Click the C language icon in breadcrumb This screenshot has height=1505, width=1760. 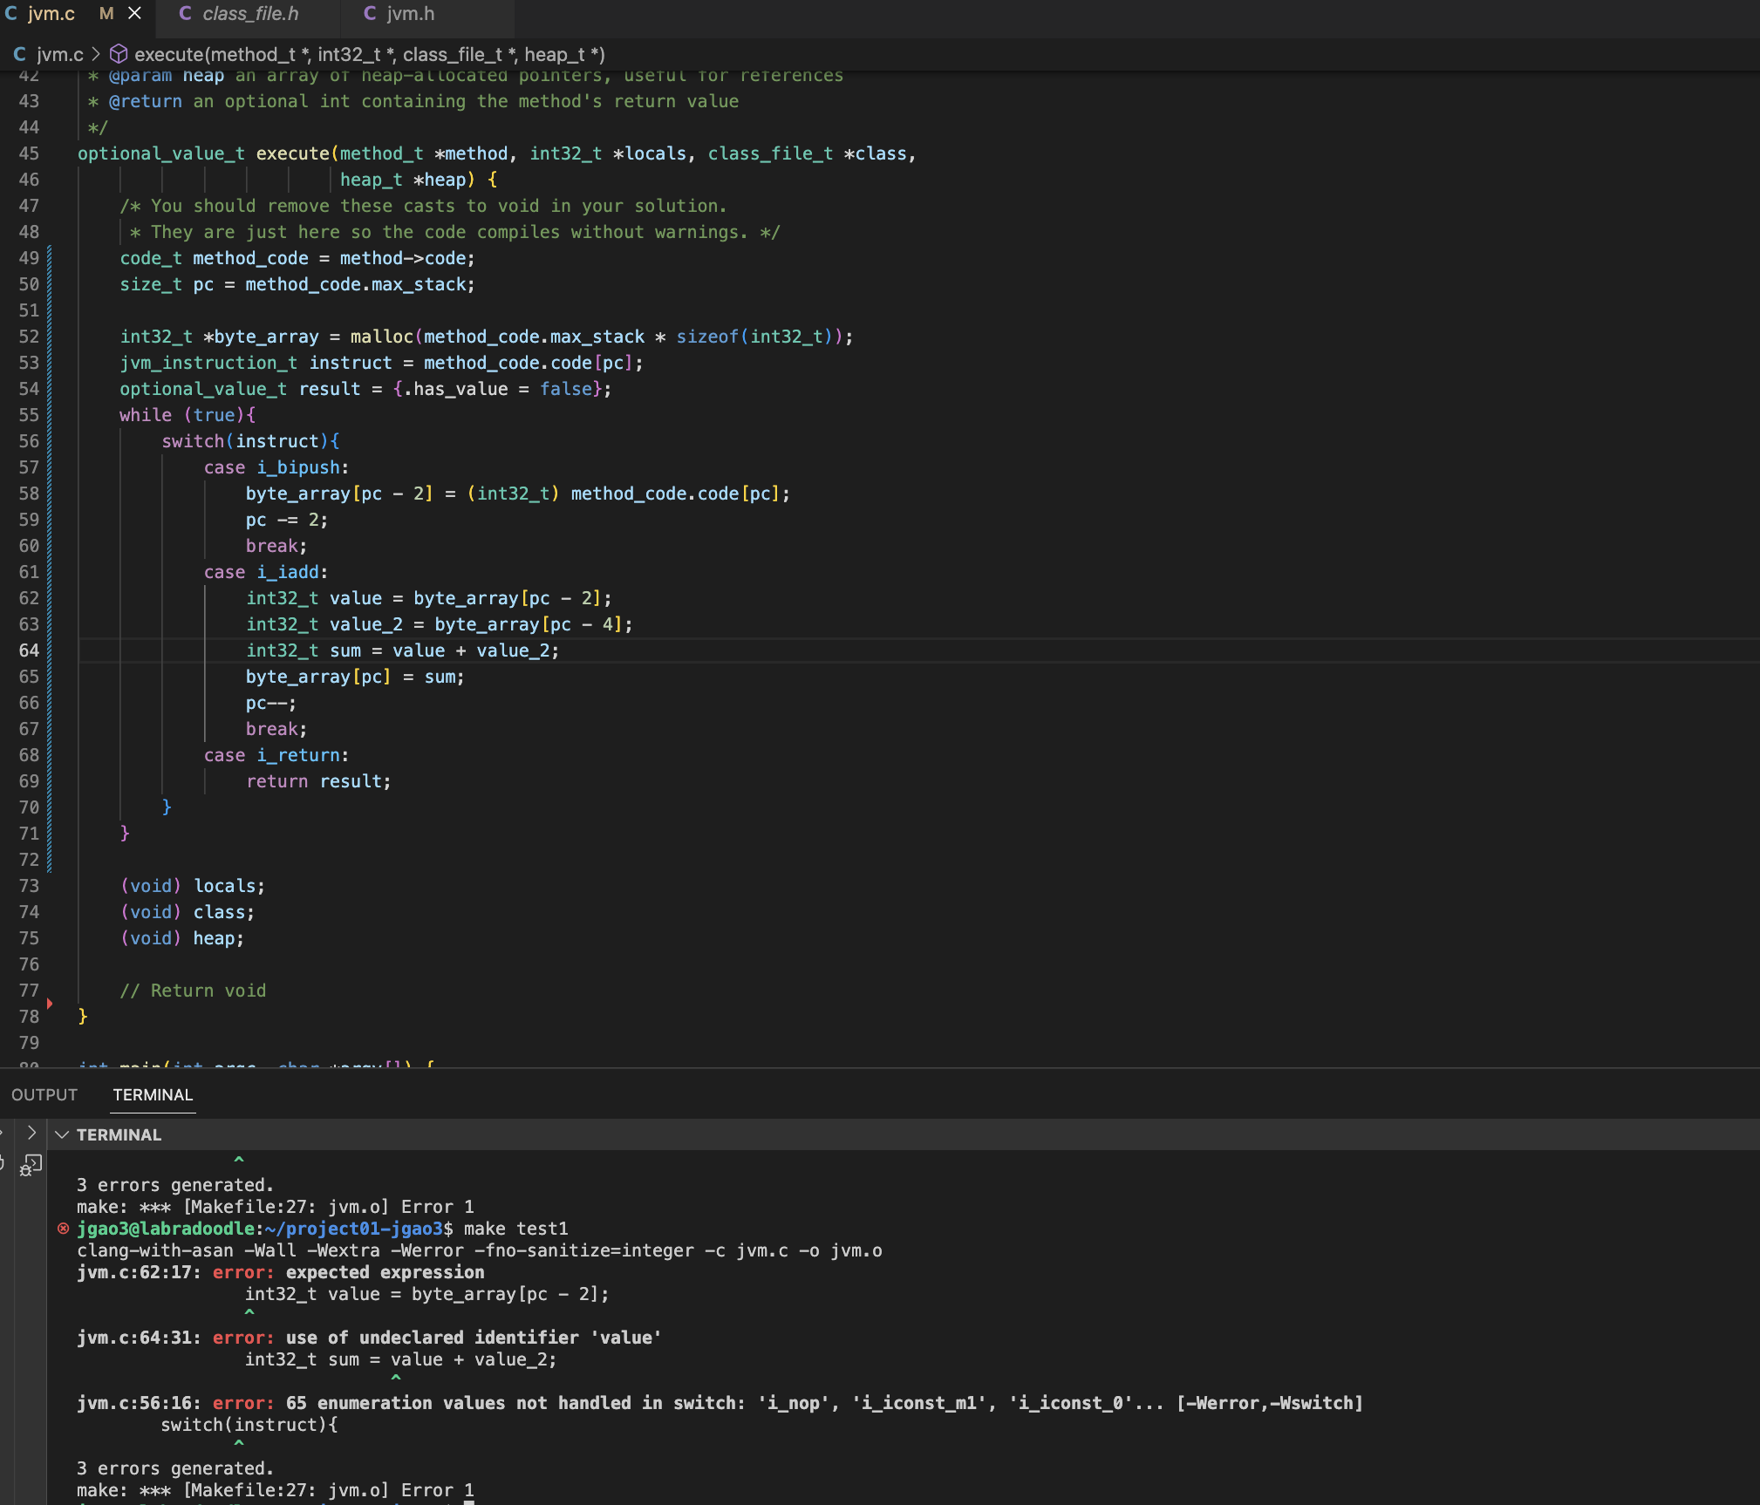19,55
